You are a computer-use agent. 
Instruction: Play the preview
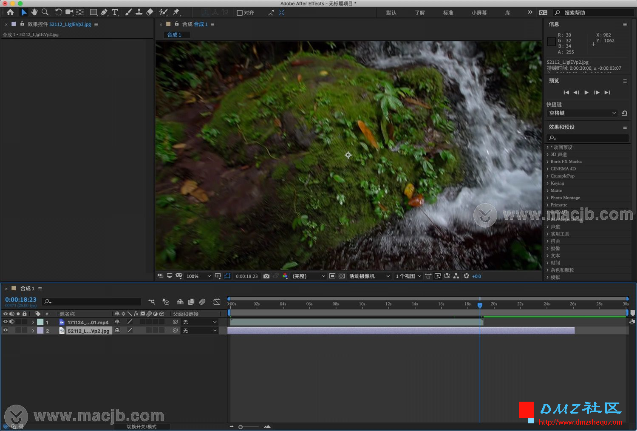pyautogui.click(x=586, y=93)
